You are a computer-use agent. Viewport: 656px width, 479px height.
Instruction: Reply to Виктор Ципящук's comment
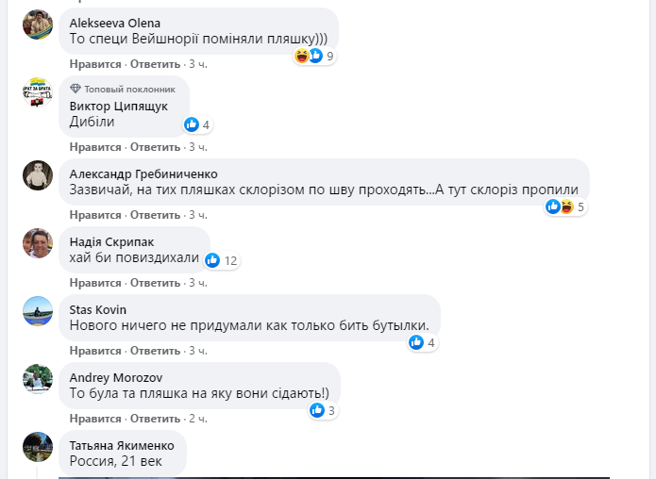pos(155,147)
